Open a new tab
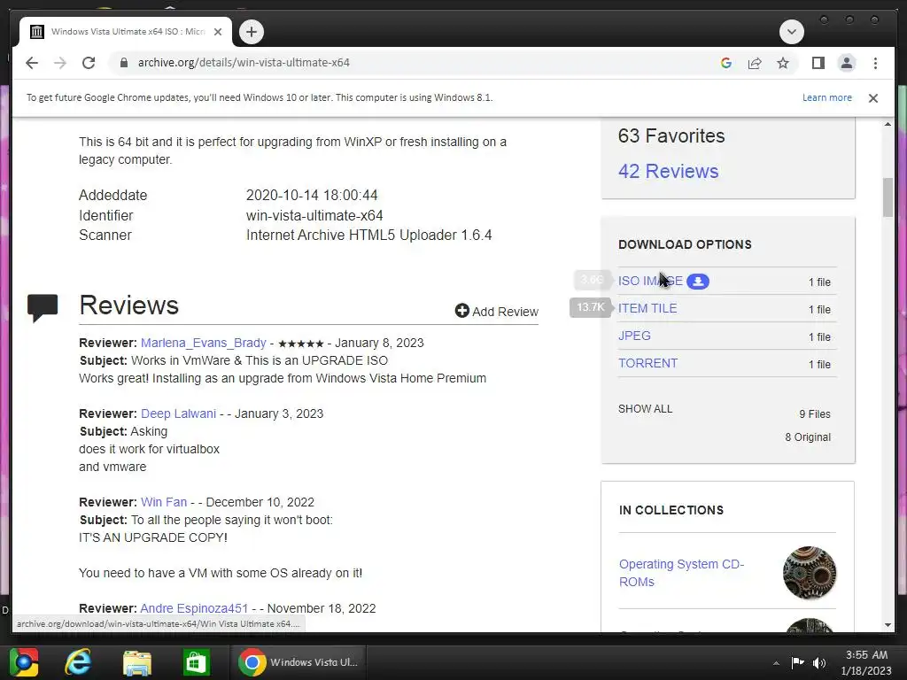The image size is (907, 680). point(251,32)
